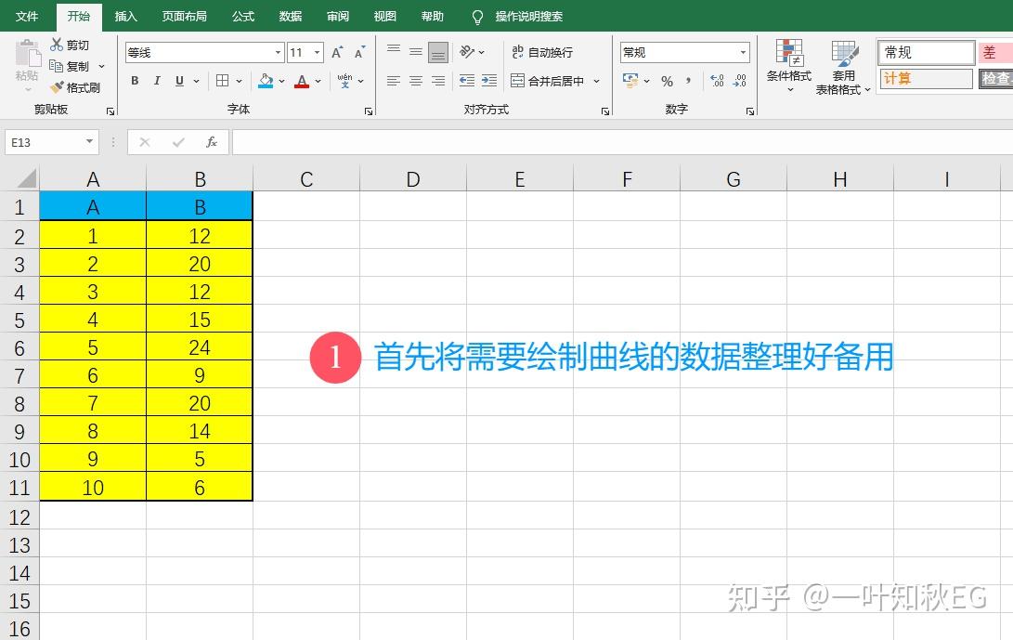Open the 数据 ribbon tab
Image resolution: width=1013 pixels, height=640 pixels.
point(289,16)
